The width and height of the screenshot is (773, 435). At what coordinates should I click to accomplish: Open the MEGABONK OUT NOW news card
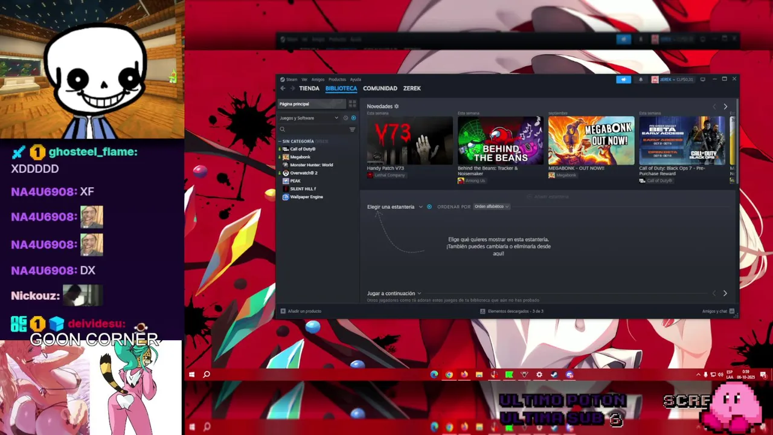[x=591, y=141]
